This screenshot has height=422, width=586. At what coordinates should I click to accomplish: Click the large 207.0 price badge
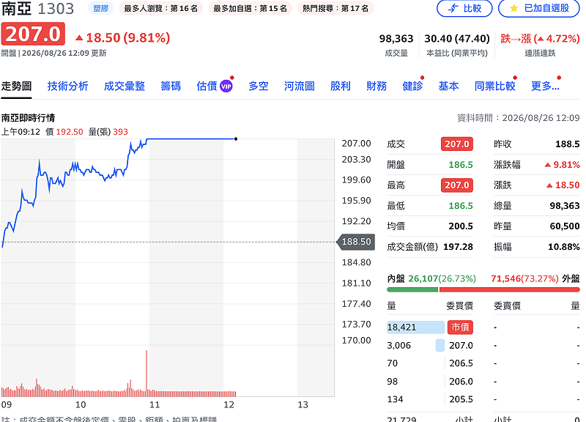click(33, 34)
